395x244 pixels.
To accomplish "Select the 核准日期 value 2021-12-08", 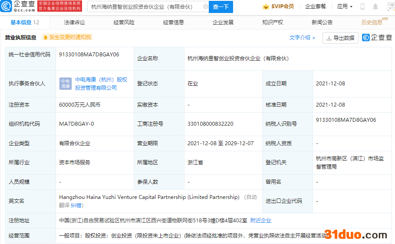I will (x=330, y=104).
